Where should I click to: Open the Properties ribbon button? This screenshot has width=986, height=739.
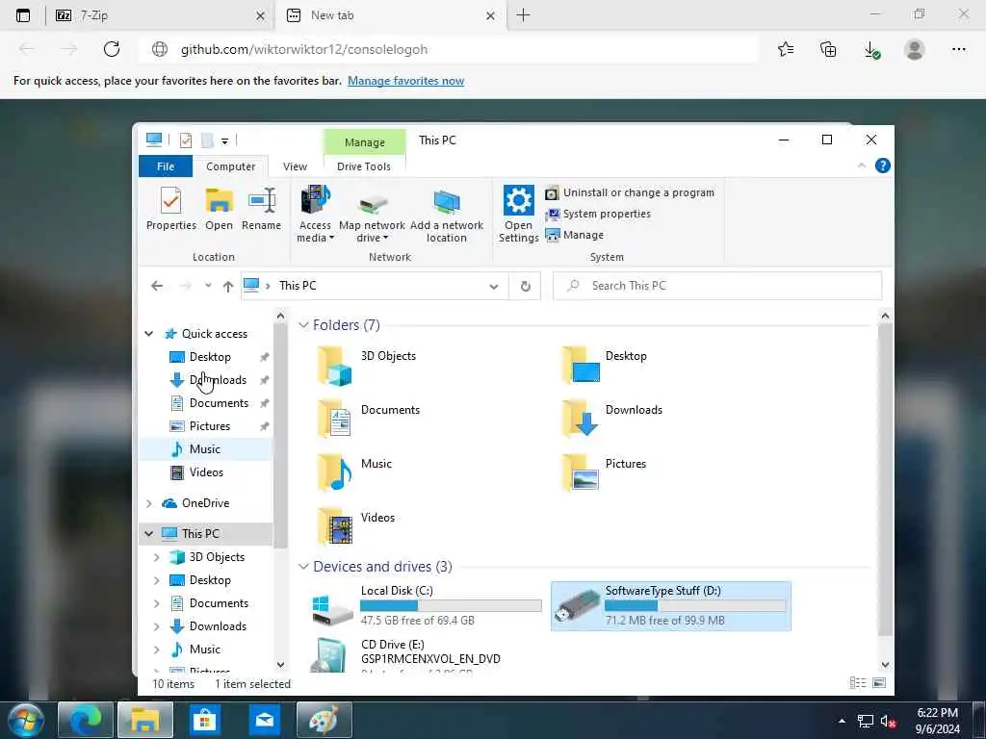[x=171, y=209]
